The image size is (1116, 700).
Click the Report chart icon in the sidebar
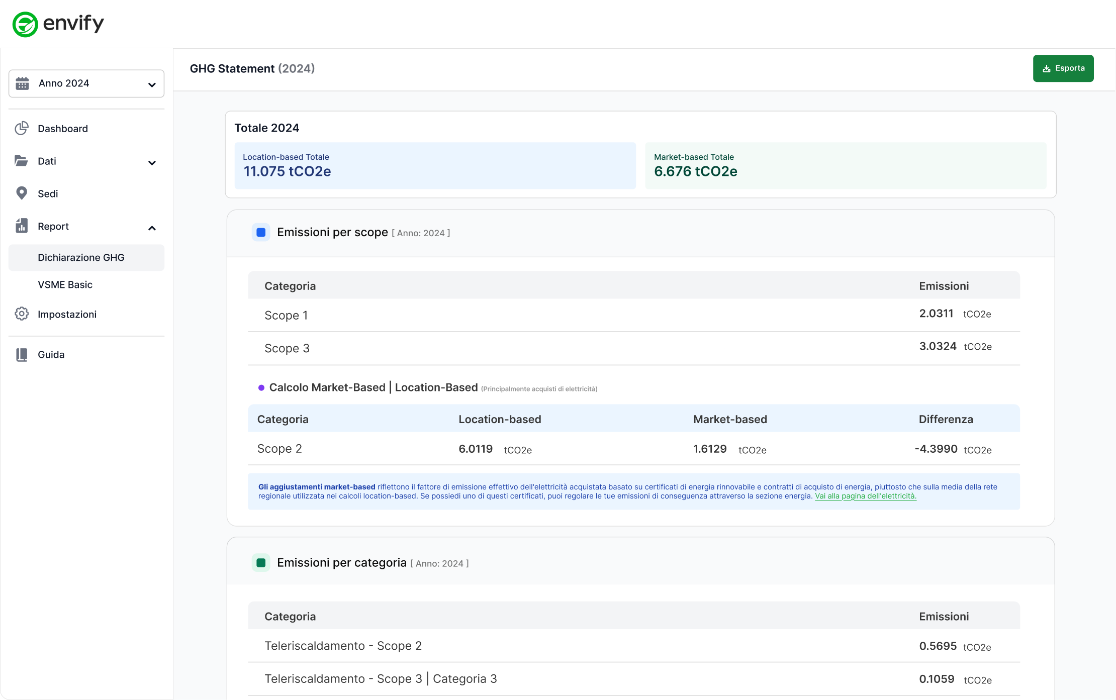coord(22,226)
